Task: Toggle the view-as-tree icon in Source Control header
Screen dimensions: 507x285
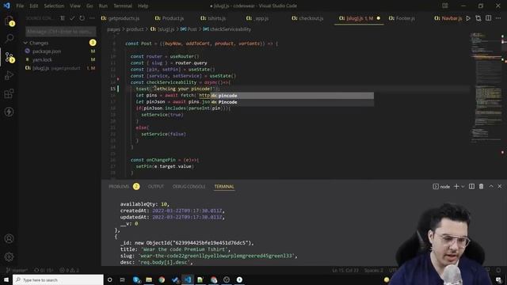Action: tap(63, 18)
